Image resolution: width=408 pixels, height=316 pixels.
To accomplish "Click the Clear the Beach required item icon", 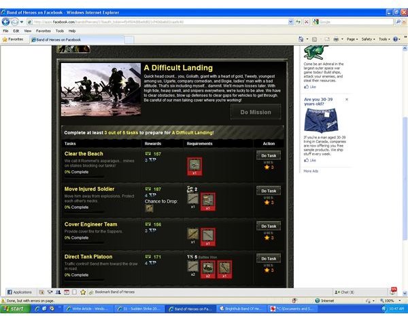I will click(x=194, y=166).
